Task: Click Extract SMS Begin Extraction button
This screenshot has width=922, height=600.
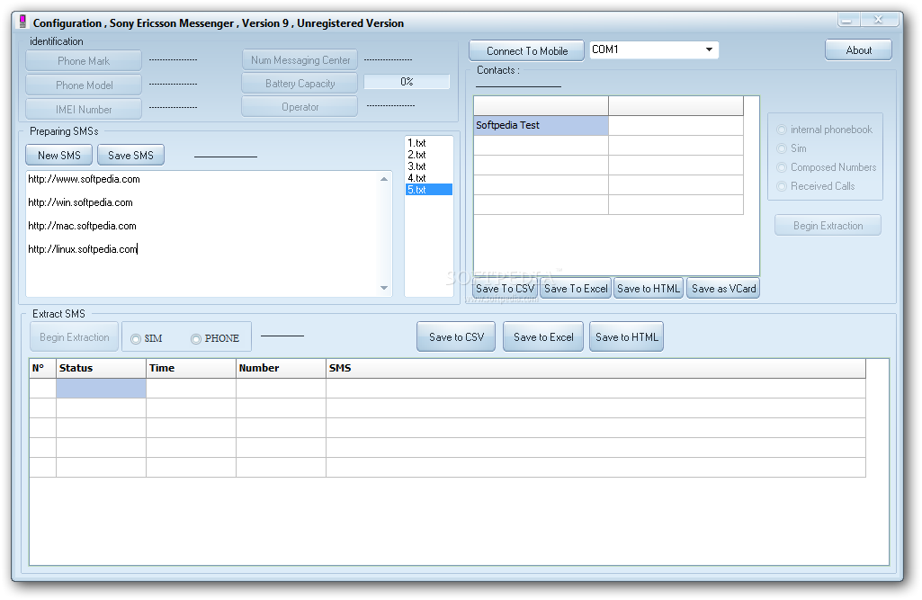Action: tap(74, 337)
